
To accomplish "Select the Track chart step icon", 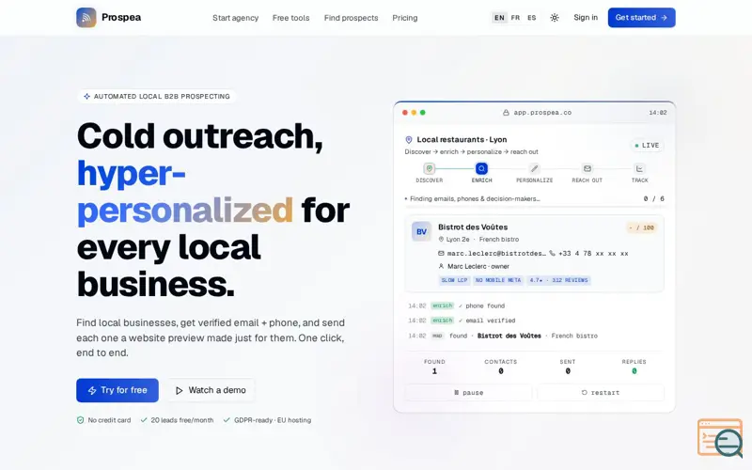I will pyautogui.click(x=639, y=169).
